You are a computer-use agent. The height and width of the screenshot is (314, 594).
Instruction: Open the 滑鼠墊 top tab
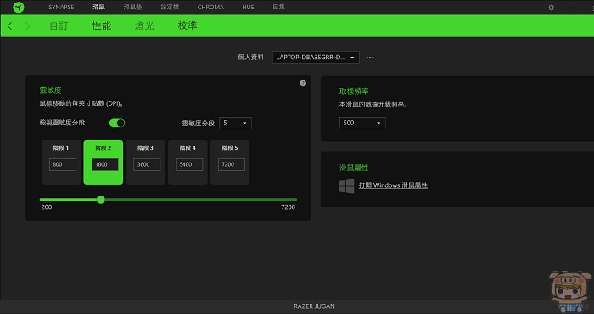pos(132,7)
